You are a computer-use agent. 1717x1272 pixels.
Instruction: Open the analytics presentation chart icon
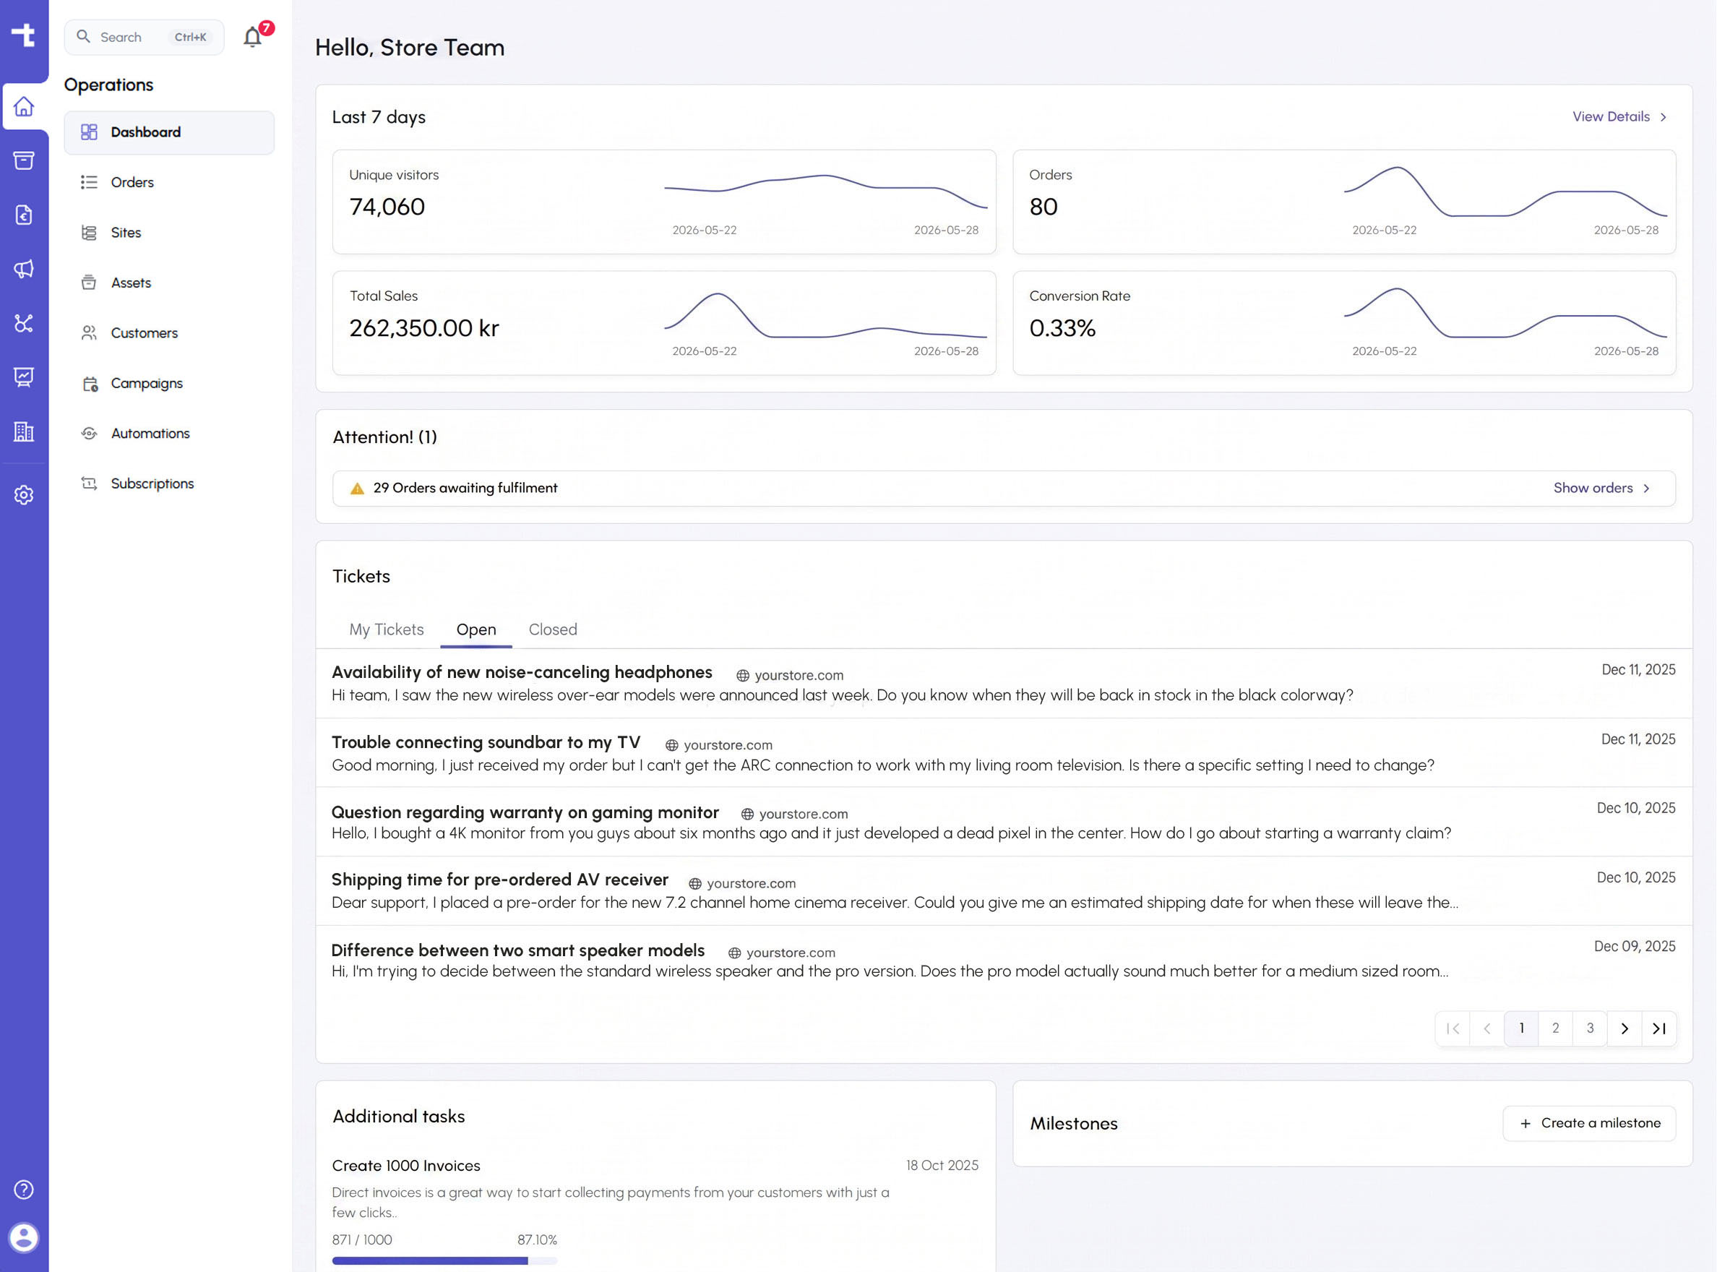pyautogui.click(x=24, y=377)
